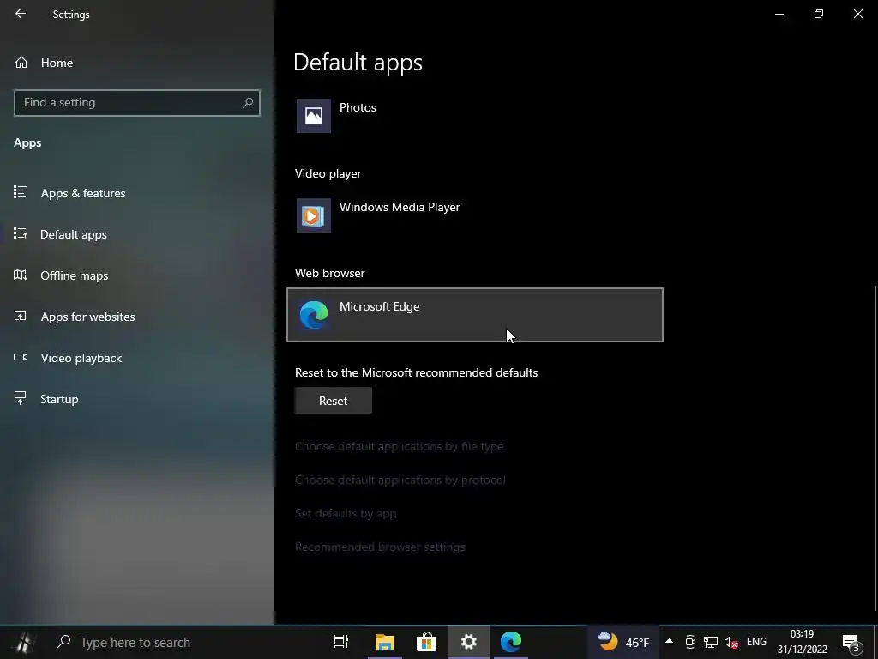This screenshot has height=659, width=878.
Task: Click the Offline maps map icon
Action: (21, 275)
